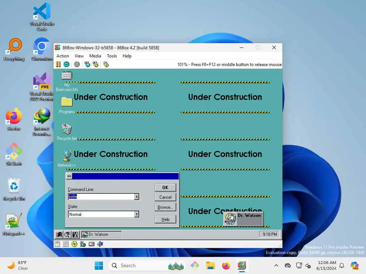Click the Windows flag Start button in guest taskbar
This screenshot has width=366, height=274.
(59, 234)
